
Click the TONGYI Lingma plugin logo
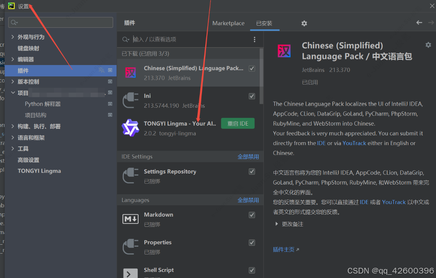[x=130, y=128]
